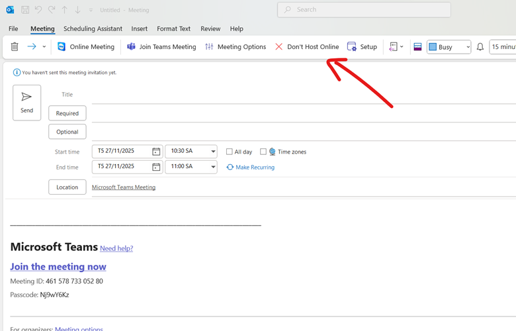Click the Delete trash can icon

click(x=15, y=47)
